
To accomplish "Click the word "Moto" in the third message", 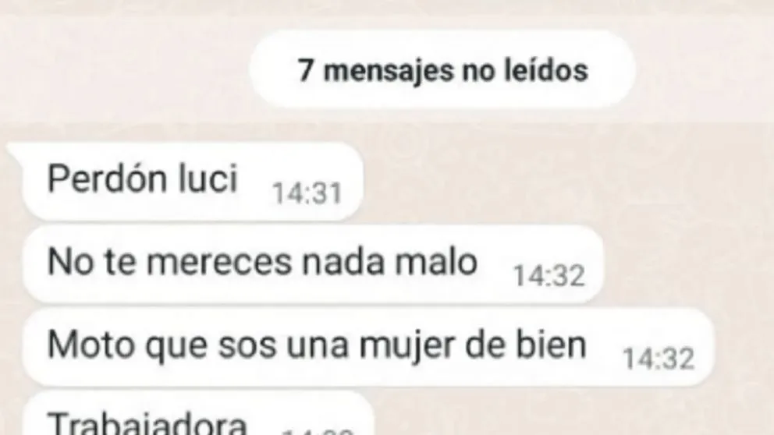I will [x=91, y=345].
